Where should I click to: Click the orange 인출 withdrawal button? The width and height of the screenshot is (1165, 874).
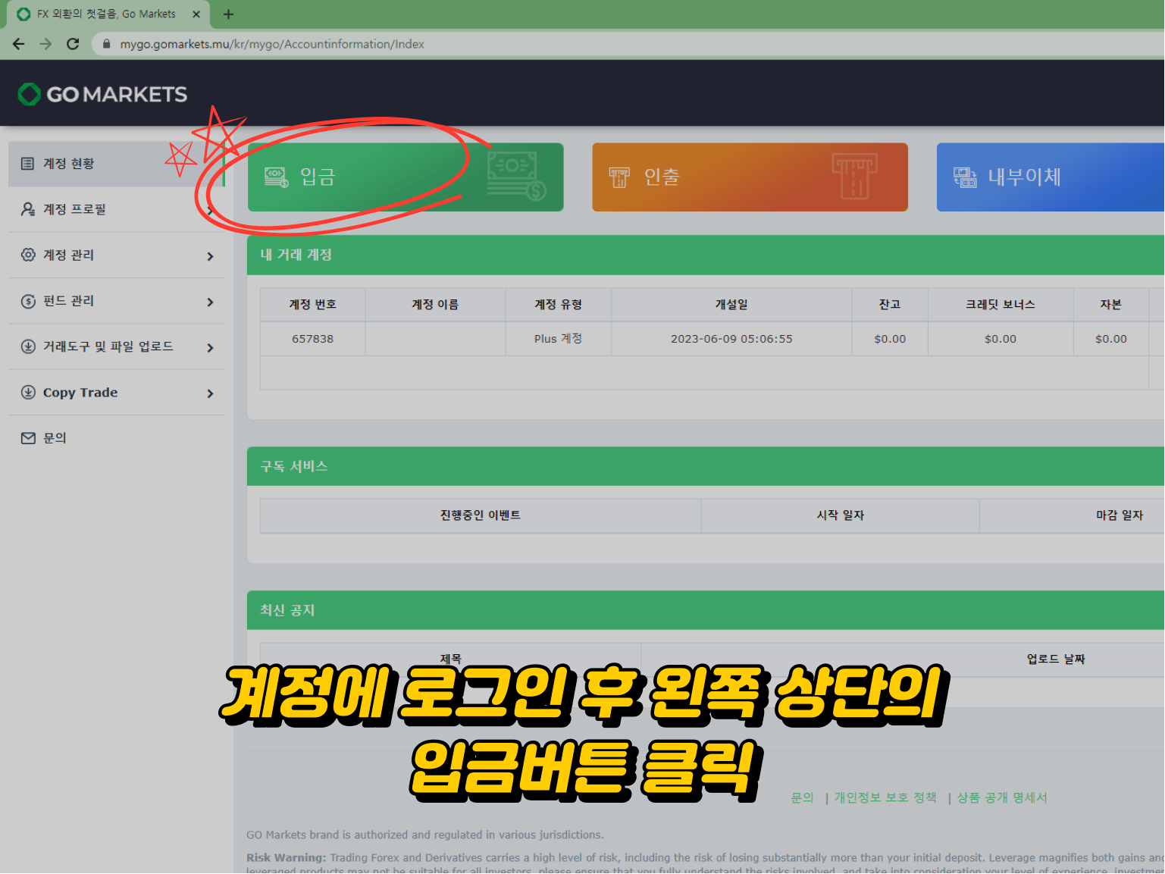(x=750, y=177)
